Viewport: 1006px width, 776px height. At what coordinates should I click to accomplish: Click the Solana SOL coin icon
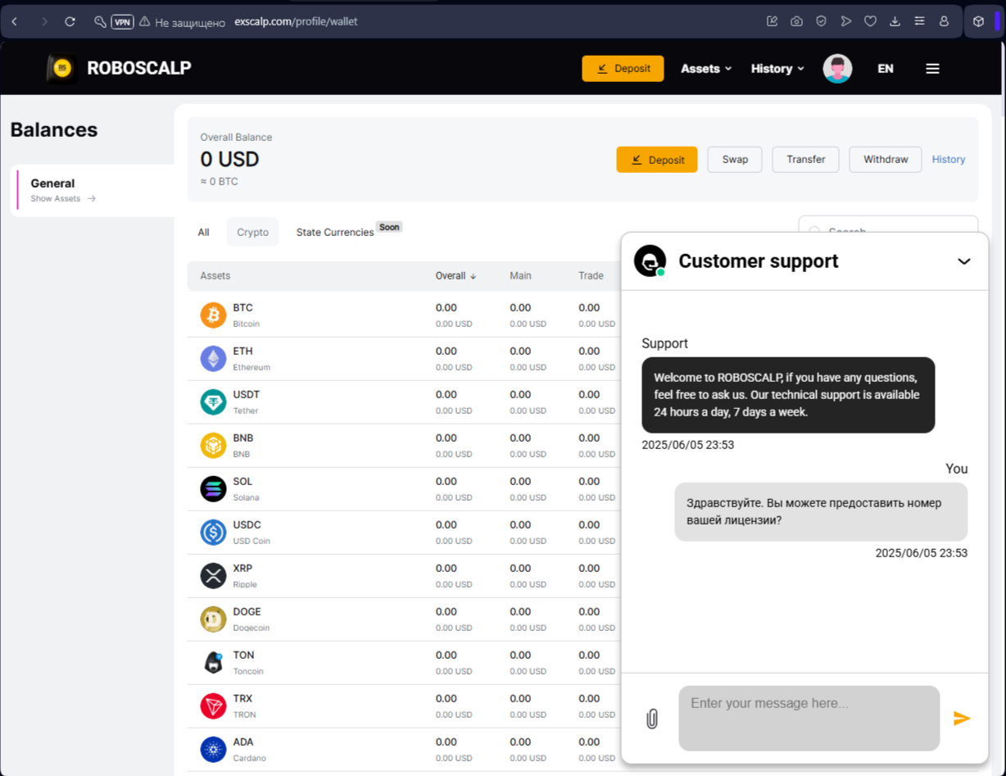[213, 488]
